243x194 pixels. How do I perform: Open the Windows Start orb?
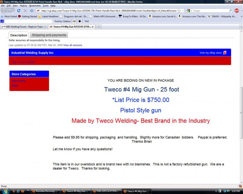click(6, 191)
